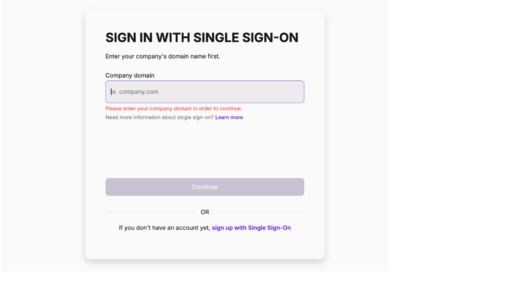The width and height of the screenshot is (529, 289).
Task: Click inside the Company domain input field
Action: click(205, 92)
